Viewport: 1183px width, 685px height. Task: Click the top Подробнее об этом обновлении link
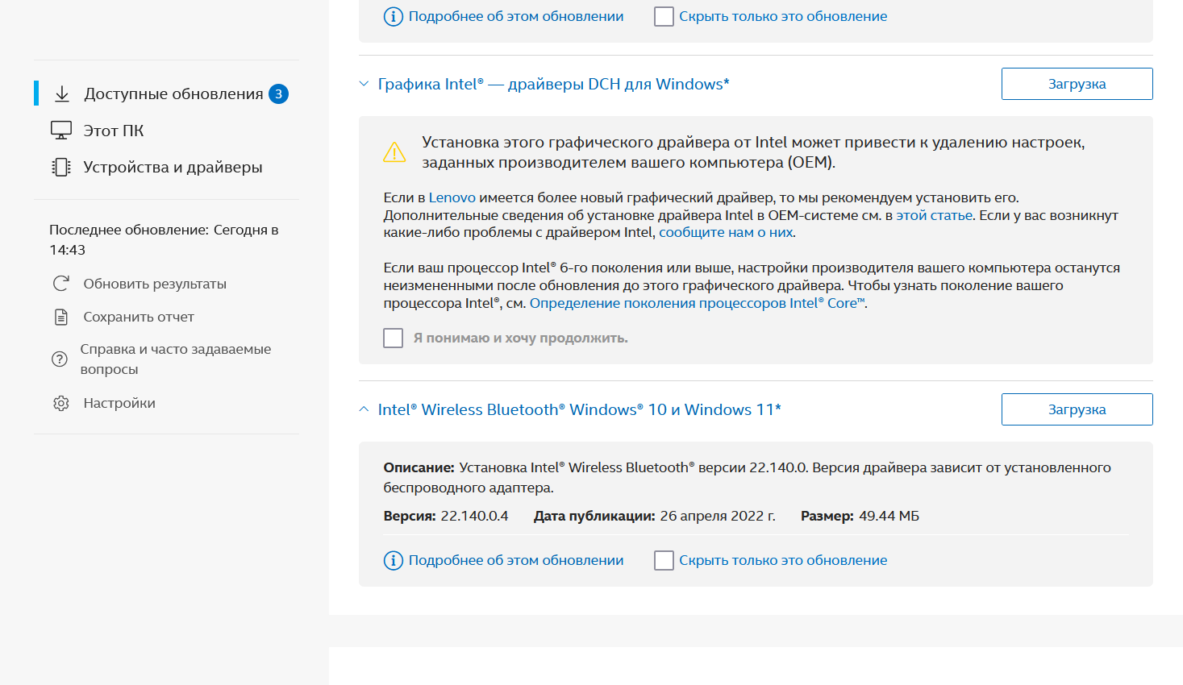[x=516, y=16]
